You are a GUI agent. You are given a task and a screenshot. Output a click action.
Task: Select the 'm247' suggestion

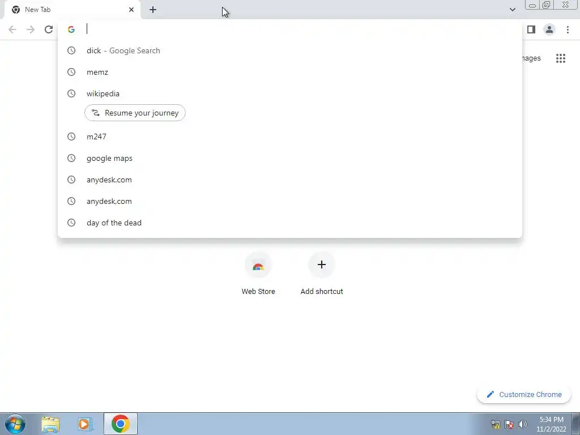[x=290, y=137]
